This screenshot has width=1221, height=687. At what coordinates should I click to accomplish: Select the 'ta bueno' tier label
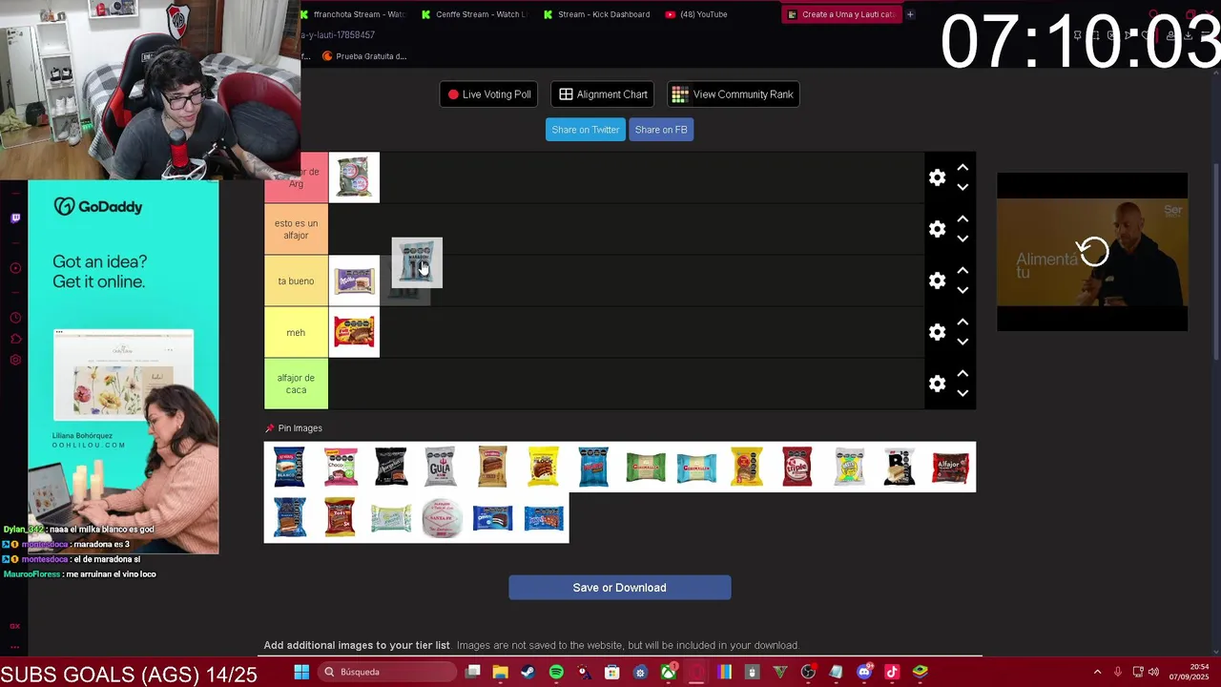click(296, 281)
